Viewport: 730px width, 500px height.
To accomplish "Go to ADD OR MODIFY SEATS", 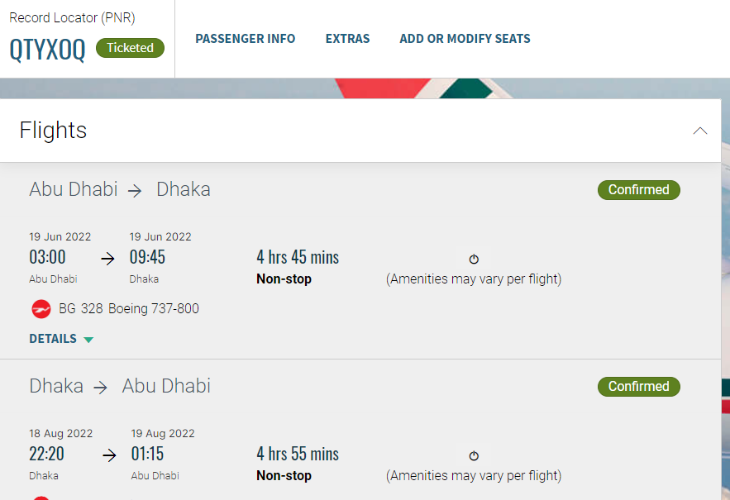I will (465, 39).
